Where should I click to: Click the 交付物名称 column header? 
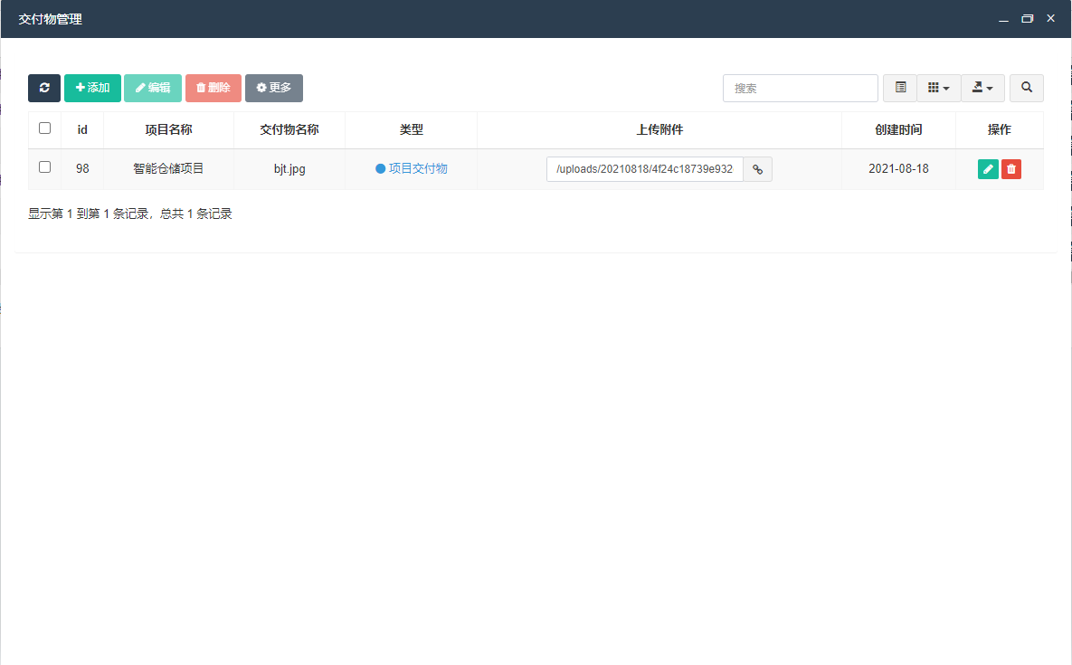289,130
